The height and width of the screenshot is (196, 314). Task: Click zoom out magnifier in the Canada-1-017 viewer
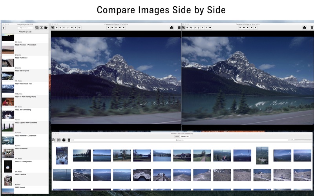click(53, 27)
